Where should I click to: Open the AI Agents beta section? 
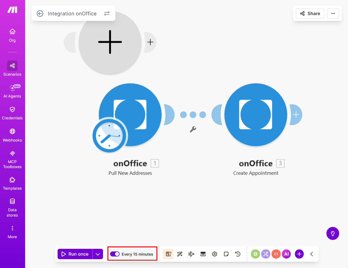(x=12, y=91)
